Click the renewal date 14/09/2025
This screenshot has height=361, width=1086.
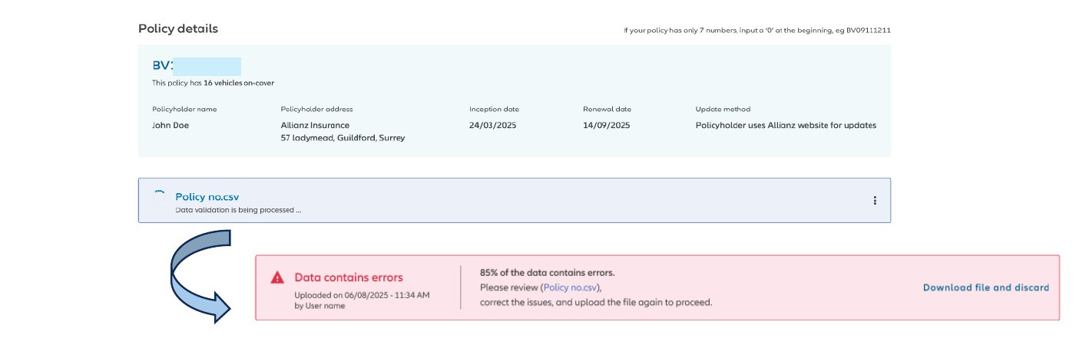coord(606,125)
